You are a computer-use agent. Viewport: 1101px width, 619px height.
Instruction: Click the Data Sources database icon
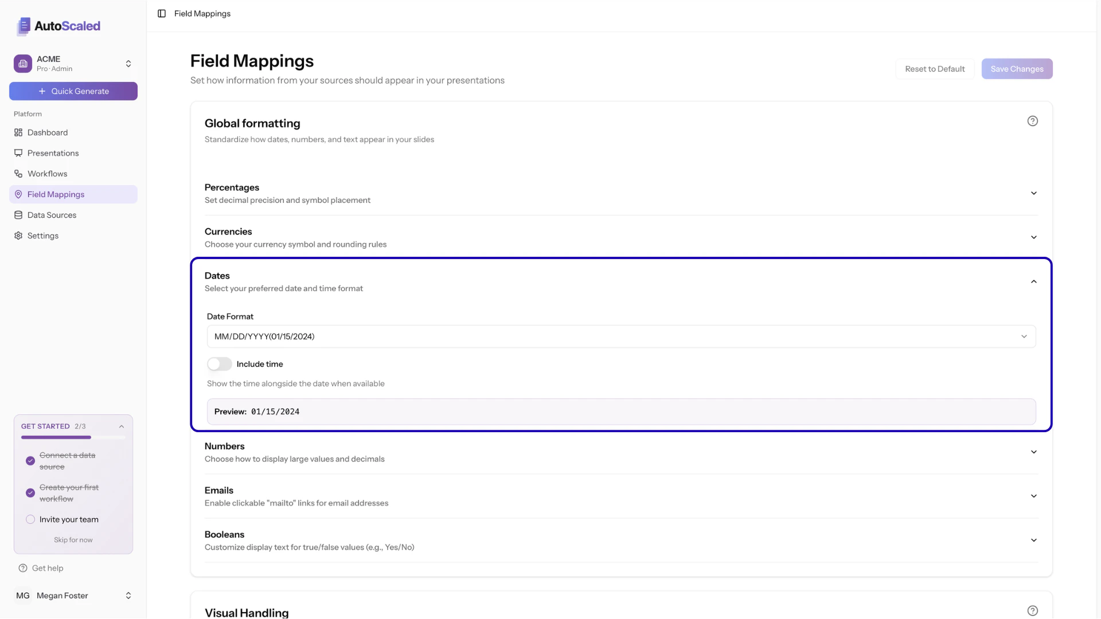[x=18, y=215]
